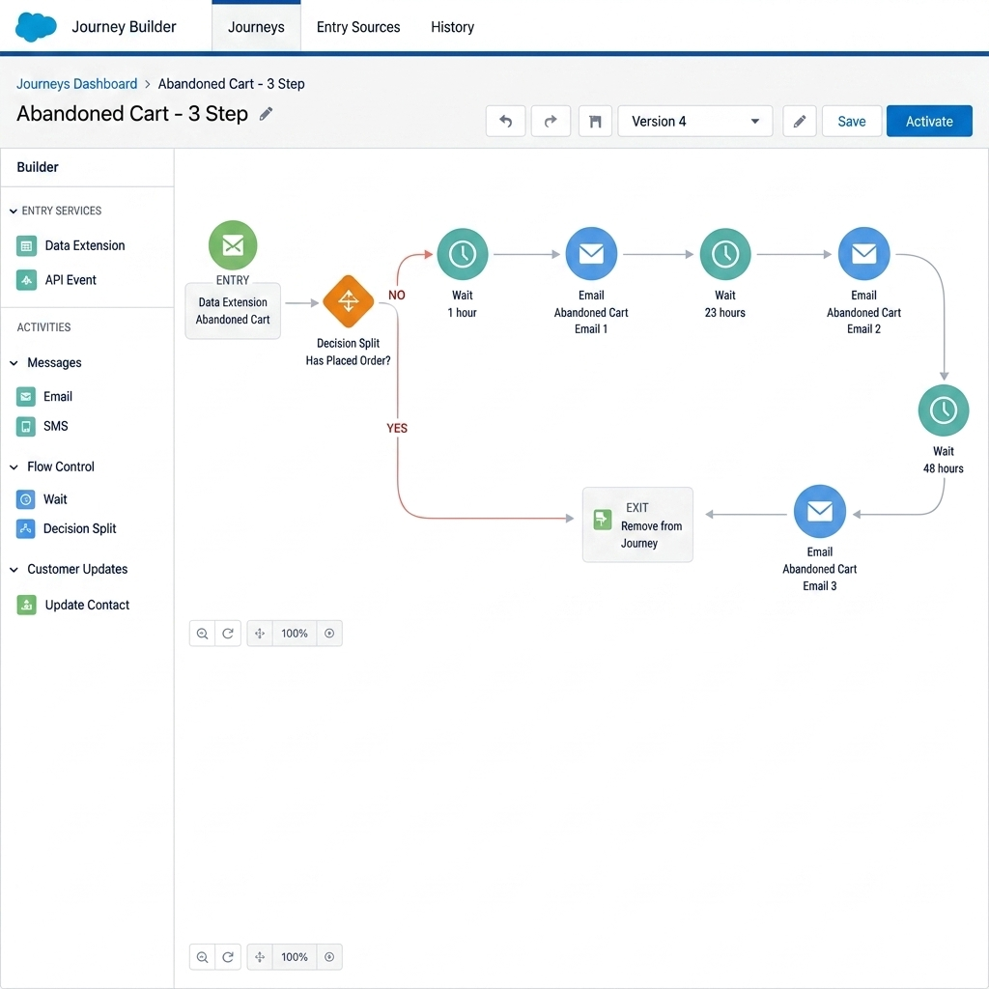Open the Version 4 dropdown

click(x=695, y=121)
